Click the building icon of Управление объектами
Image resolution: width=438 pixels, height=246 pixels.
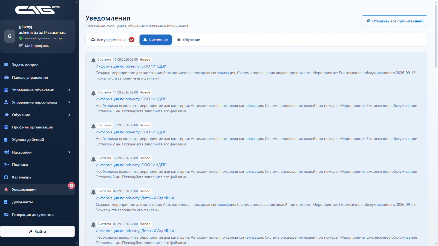6,90
